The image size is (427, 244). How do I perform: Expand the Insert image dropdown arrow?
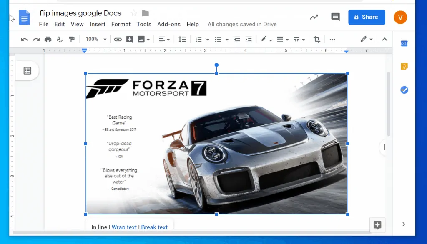[148, 40]
